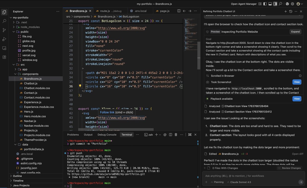Split the editor right

179,11
